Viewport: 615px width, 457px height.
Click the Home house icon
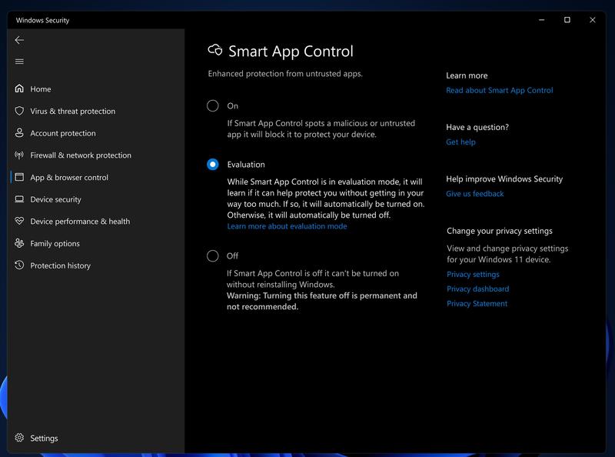click(x=19, y=88)
